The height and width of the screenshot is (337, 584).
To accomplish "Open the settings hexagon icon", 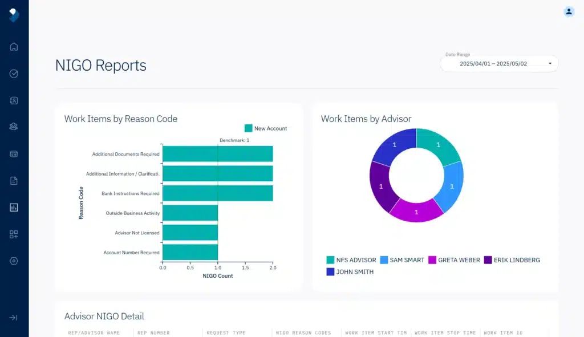I will pyautogui.click(x=14, y=261).
